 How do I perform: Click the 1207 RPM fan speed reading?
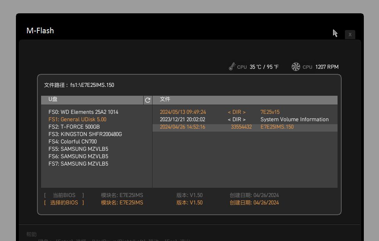327,67
